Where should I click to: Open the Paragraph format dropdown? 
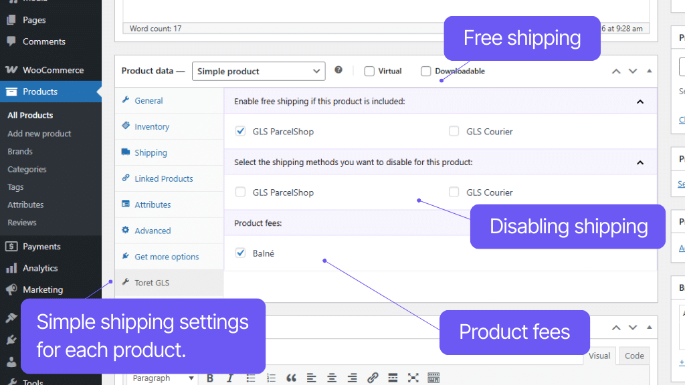(163, 378)
